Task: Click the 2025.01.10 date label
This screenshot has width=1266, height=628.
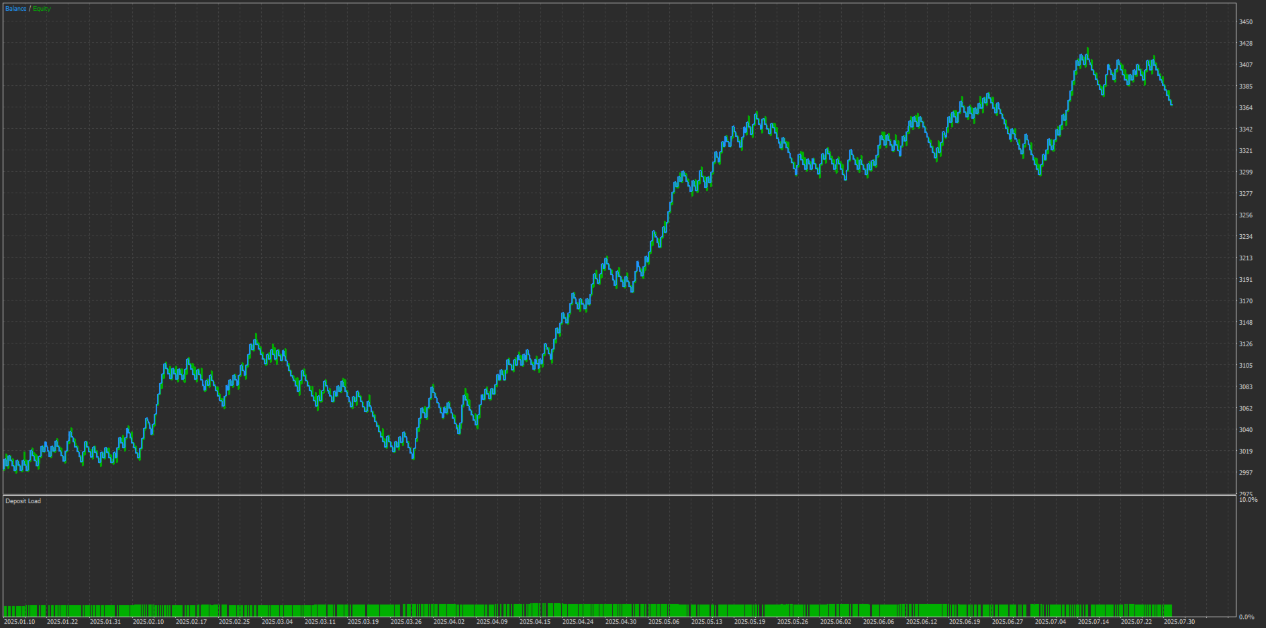Action: point(19,622)
